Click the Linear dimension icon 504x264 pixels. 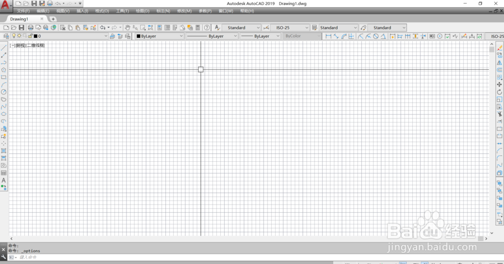point(328,36)
